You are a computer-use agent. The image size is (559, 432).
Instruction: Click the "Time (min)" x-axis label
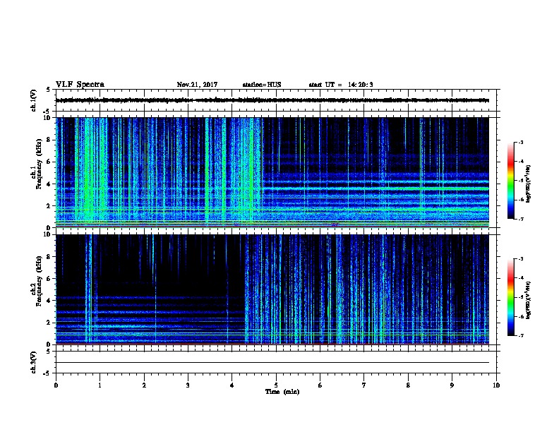[282, 392]
